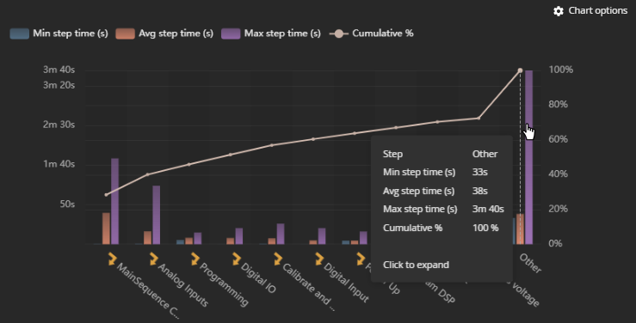Click drill-down arrow icon for Digital IO

point(237,259)
